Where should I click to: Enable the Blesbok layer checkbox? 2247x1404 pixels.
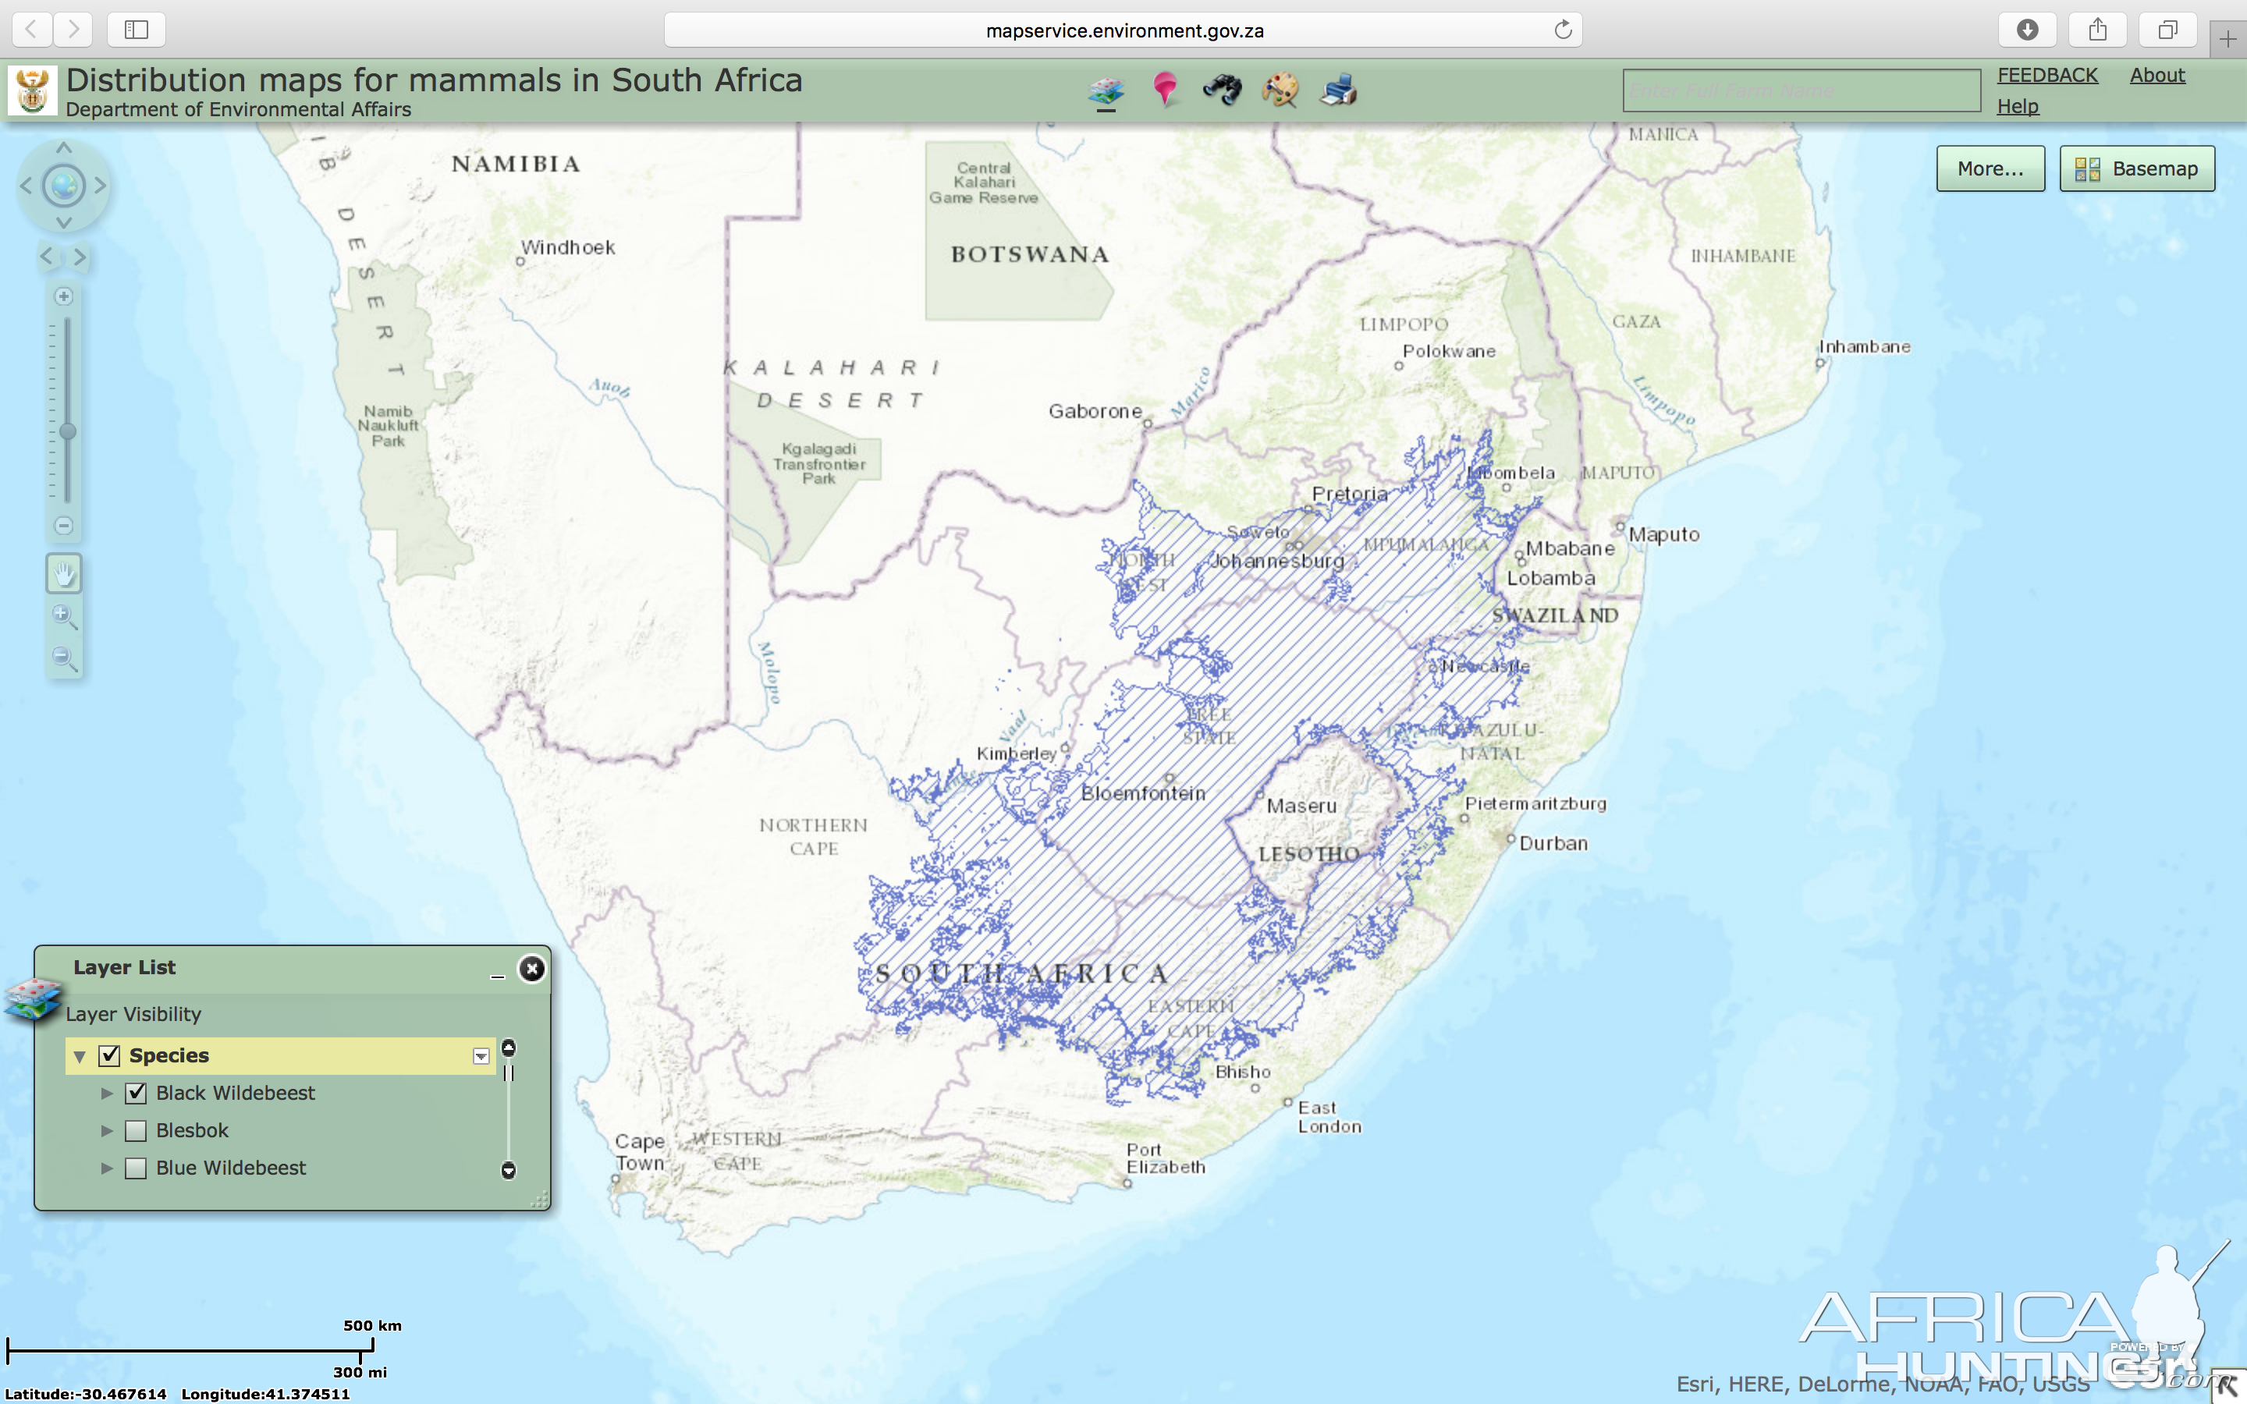[136, 1131]
